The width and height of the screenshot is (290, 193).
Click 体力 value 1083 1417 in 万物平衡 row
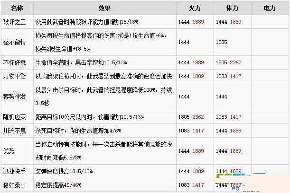(229, 76)
